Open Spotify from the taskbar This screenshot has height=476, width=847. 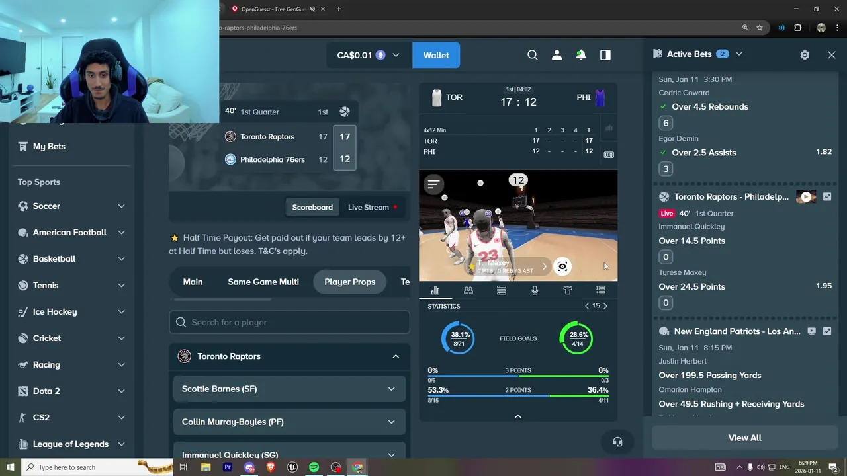(314, 467)
